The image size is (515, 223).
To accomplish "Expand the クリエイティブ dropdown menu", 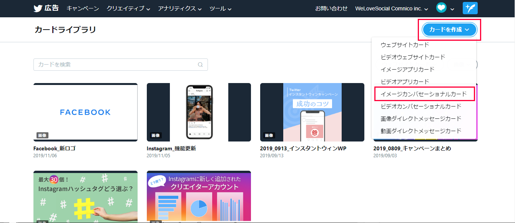I will point(128,8).
